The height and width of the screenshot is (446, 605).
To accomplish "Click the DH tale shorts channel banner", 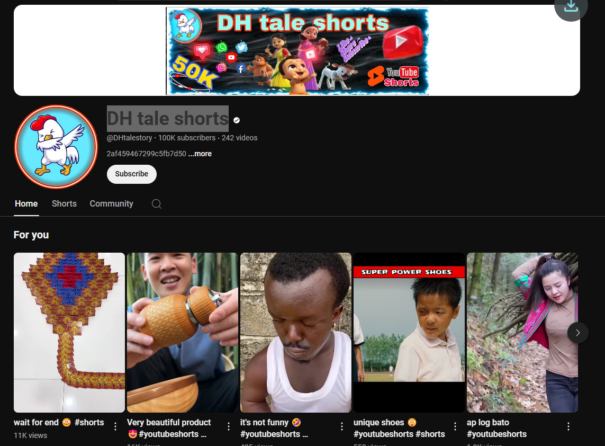I will [x=297, y=51].
